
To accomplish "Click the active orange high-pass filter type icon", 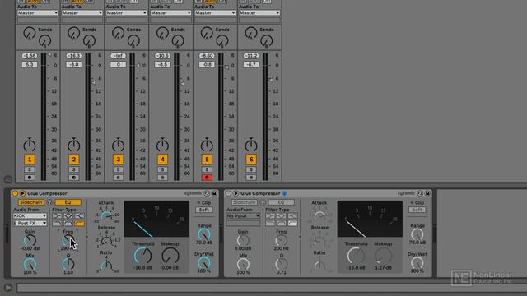I will click(79, 223).
